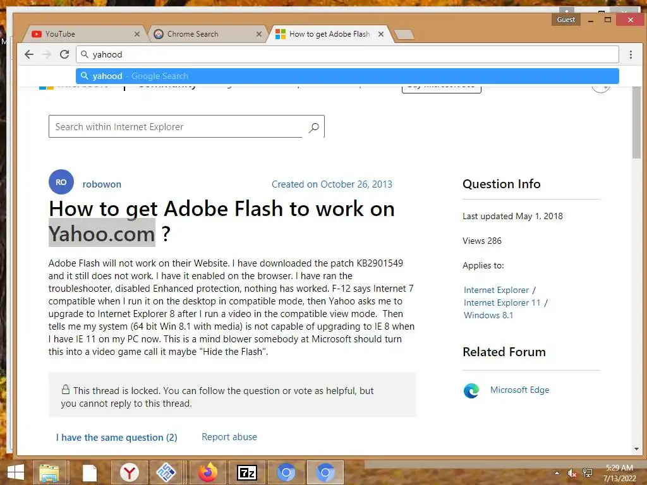The image size is (647, 485).
Task: Launch Firefox from the taskbar
Action: [x=207, y=472]
